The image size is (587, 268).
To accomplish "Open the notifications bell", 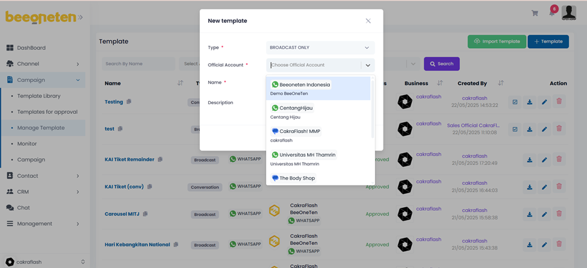I will [x=552, y=13].
